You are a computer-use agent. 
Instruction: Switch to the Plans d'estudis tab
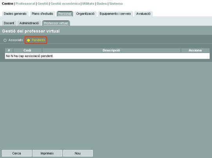[x=42, y=14]
